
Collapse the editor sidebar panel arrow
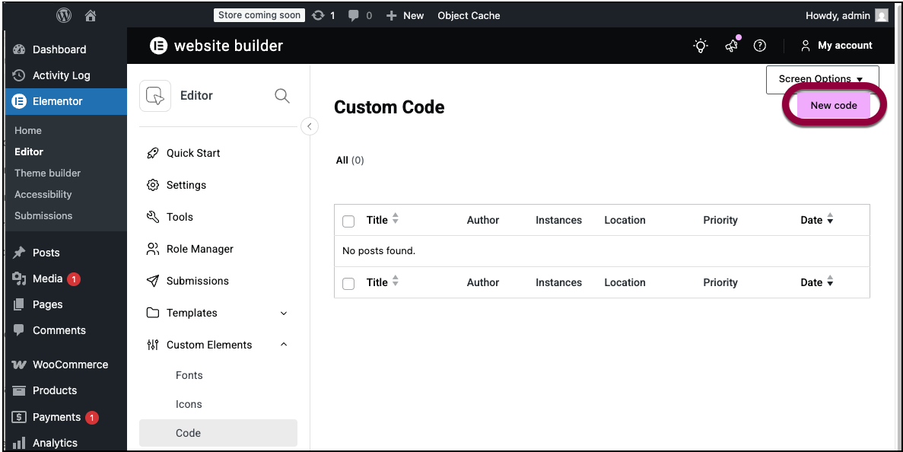(310, 126)
